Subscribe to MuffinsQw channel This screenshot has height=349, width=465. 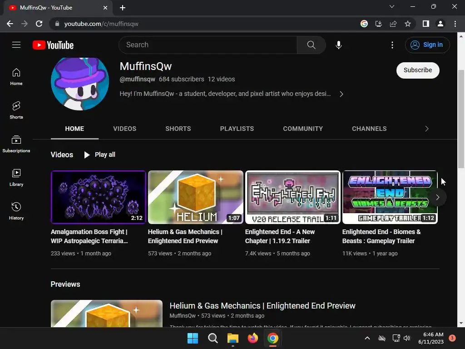418,70
